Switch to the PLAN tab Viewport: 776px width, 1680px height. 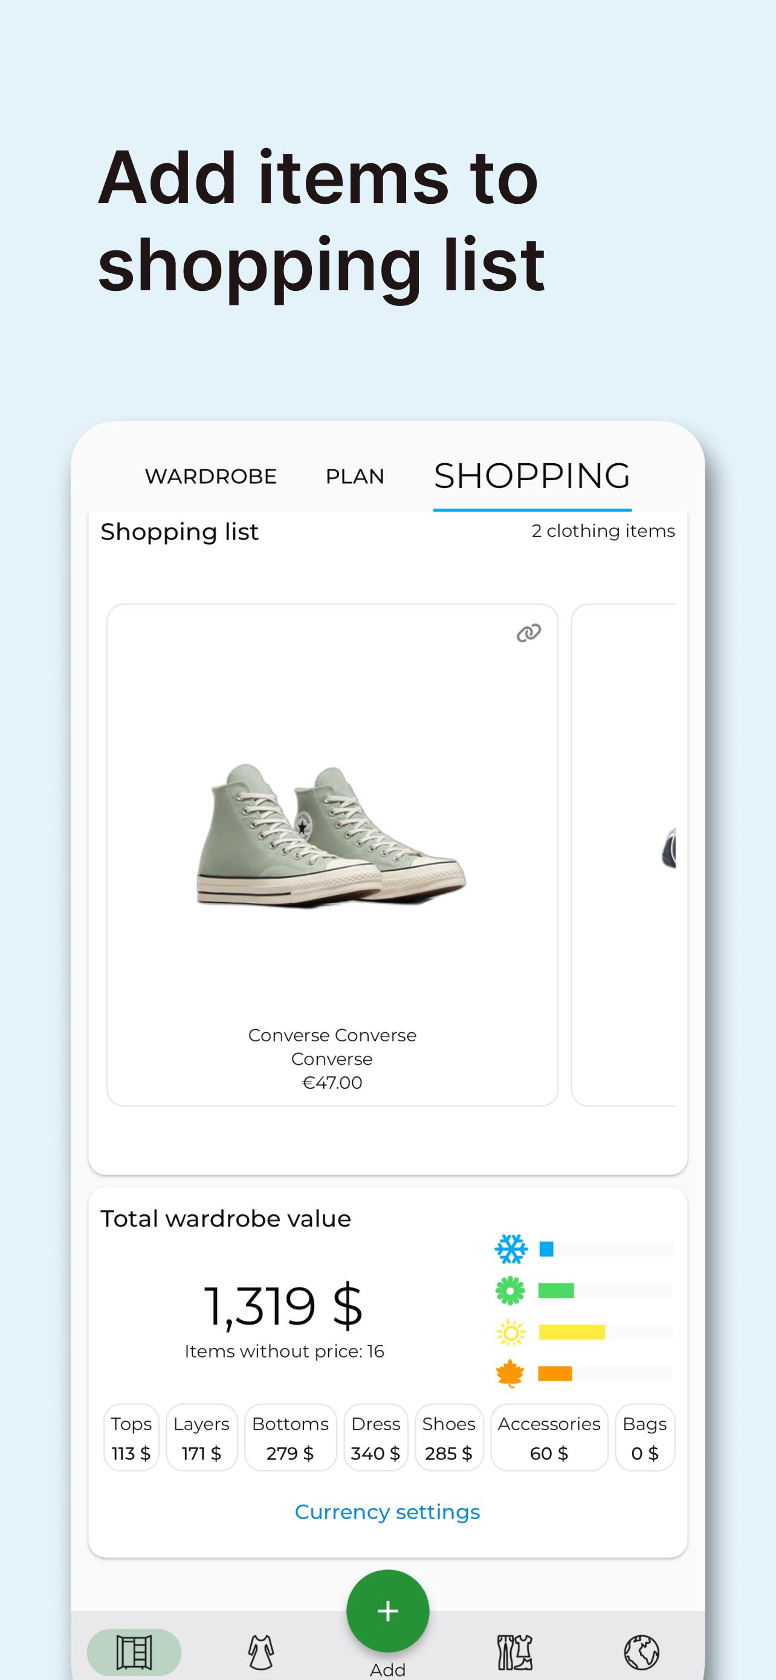pos(354,477)
